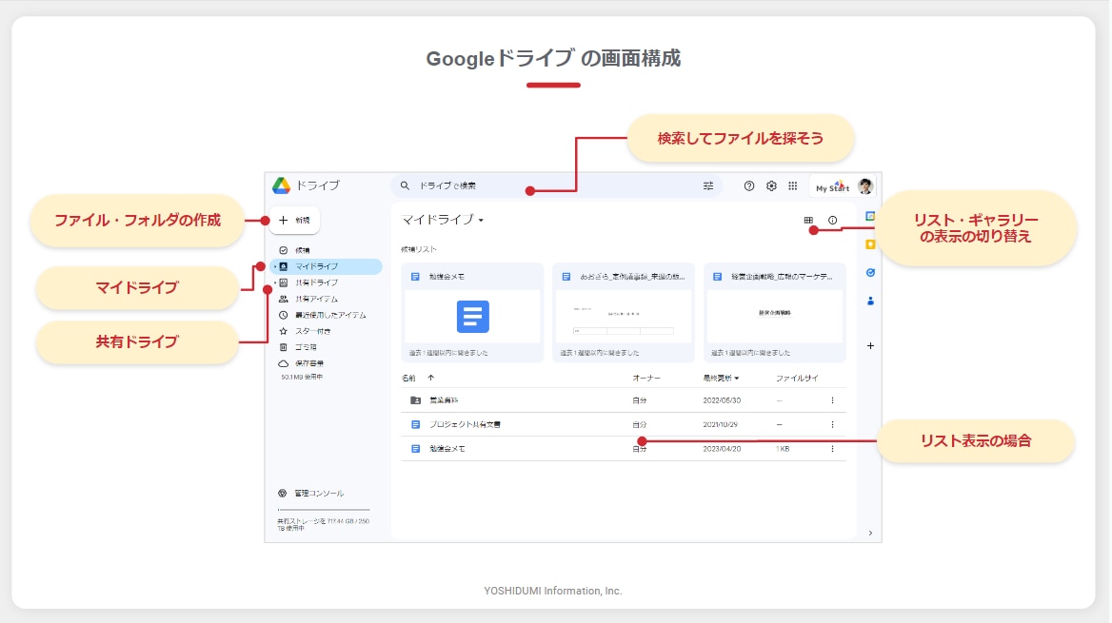Click the 50.1 MB 使用中 storage text
The image size is (1112, 623).
(302, 377)
